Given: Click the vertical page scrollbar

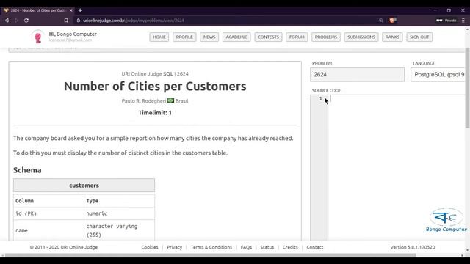Looking at the screenshot, I should (x=467, y=87).
